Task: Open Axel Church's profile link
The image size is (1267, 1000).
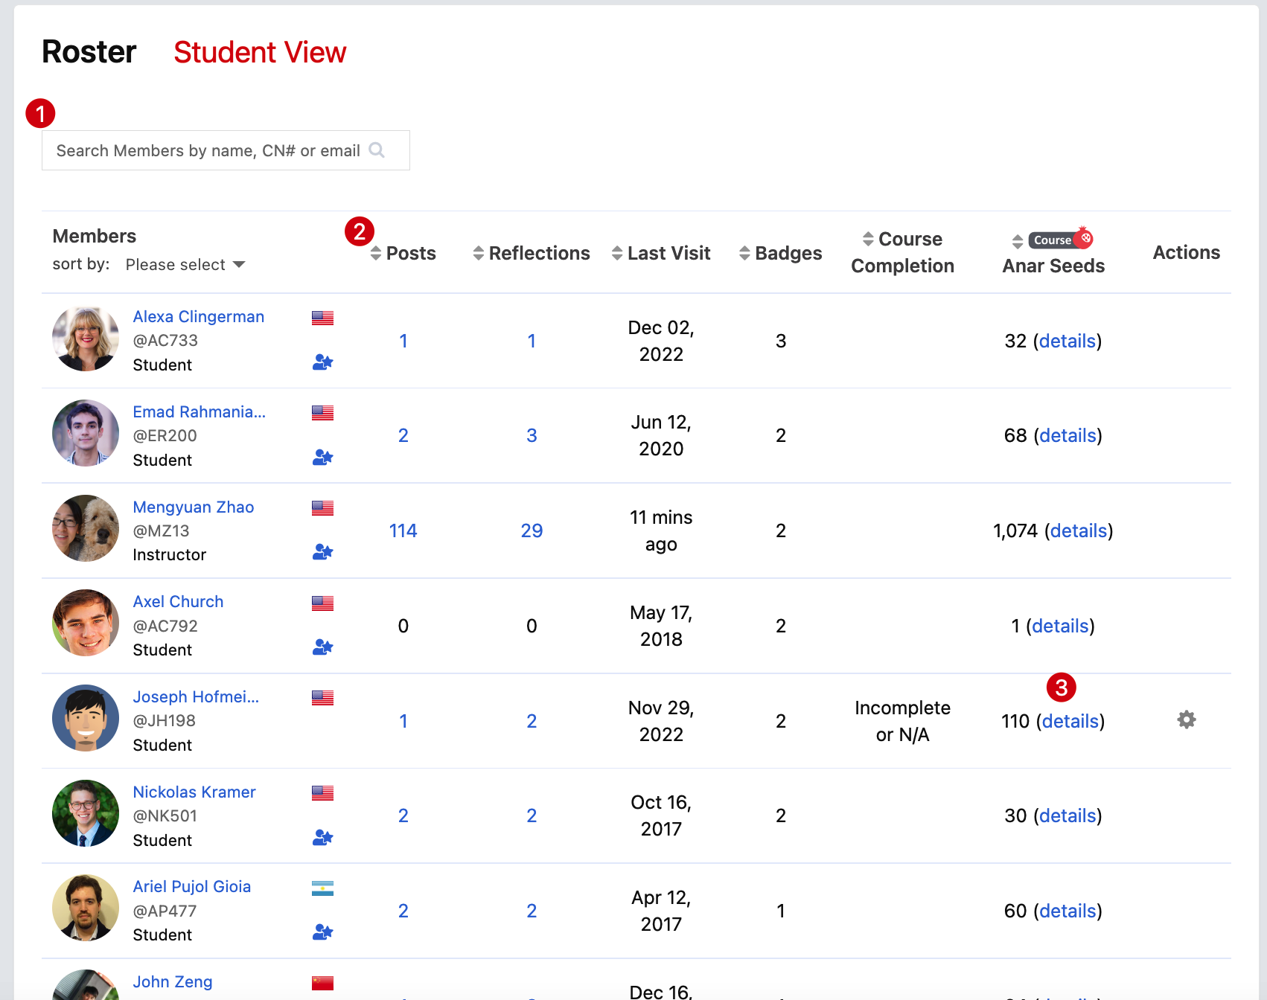Action: coord(178,601)
